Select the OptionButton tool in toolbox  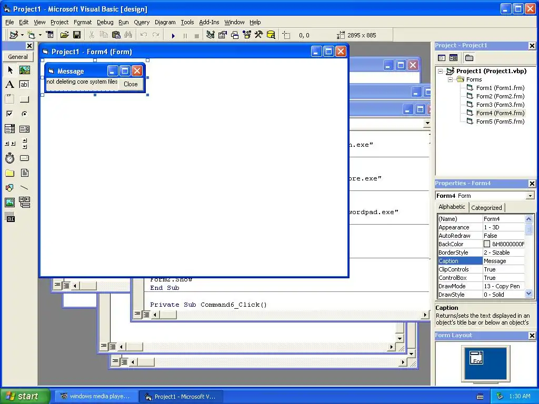click(x=24, y=114)
